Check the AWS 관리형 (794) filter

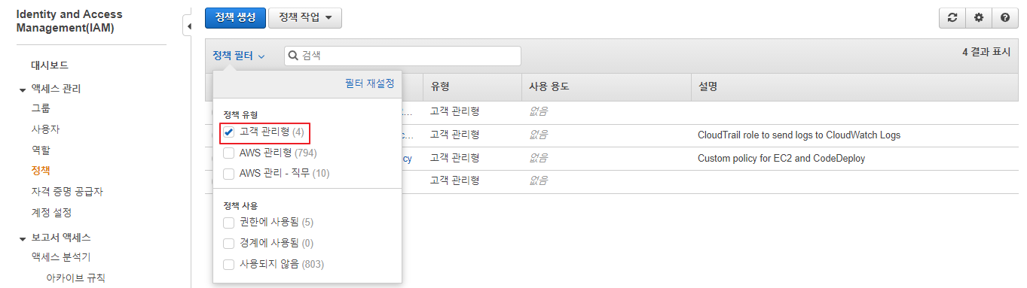pos(229,153)
